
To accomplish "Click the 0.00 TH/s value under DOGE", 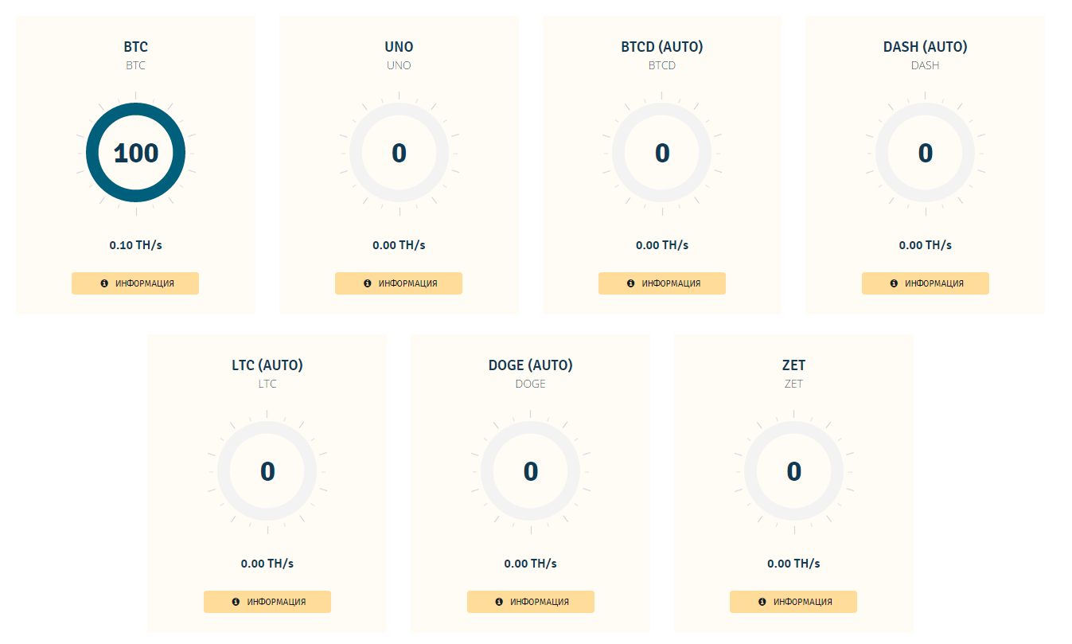I will click(x=531, y=564).
